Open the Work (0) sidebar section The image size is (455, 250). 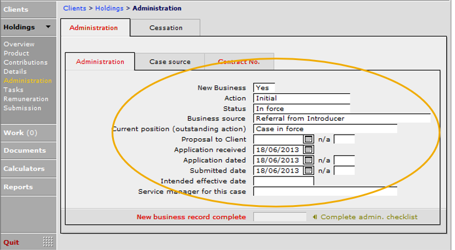click(x=28, y=133)
